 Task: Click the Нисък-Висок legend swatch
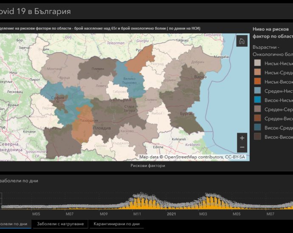pos(257,81)
